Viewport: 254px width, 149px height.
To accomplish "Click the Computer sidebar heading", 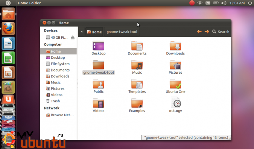I will point(53,44).
